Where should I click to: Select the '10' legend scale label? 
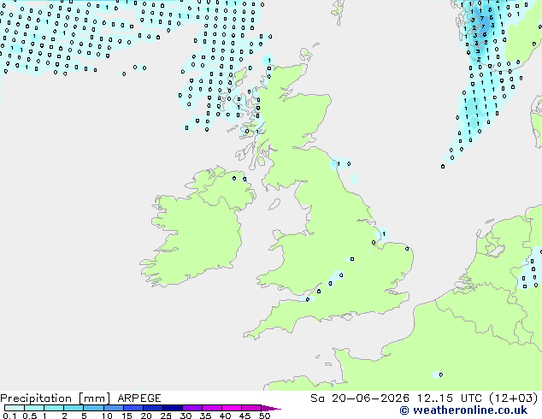pos(107,416)
